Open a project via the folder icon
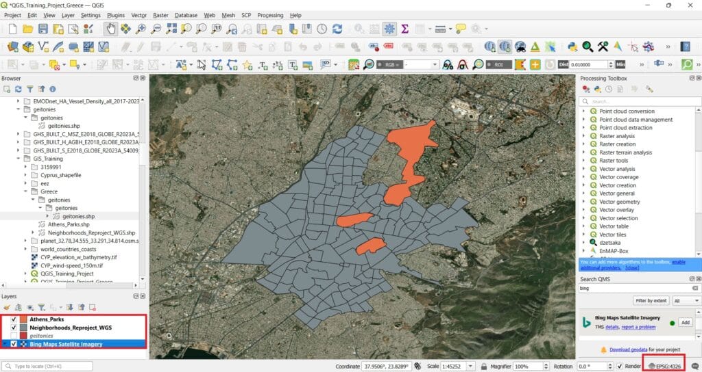 27,29
